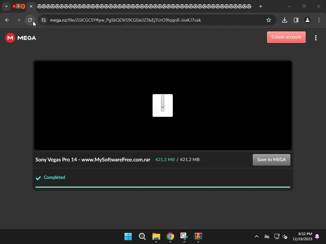Click the muted volume tray icon

[x=285, y=236]
